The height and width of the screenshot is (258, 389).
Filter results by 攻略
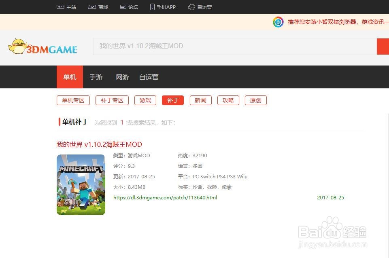[x=228, y=100]
